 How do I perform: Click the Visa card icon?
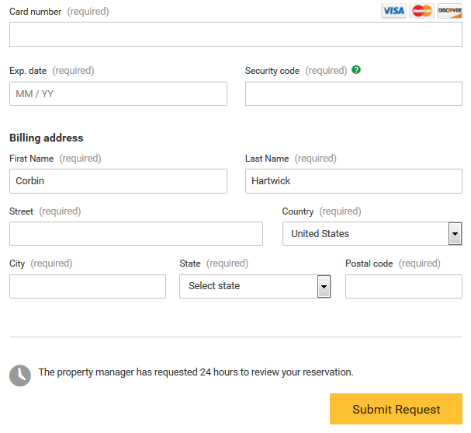pyautogui.click(x=393, y=11)
